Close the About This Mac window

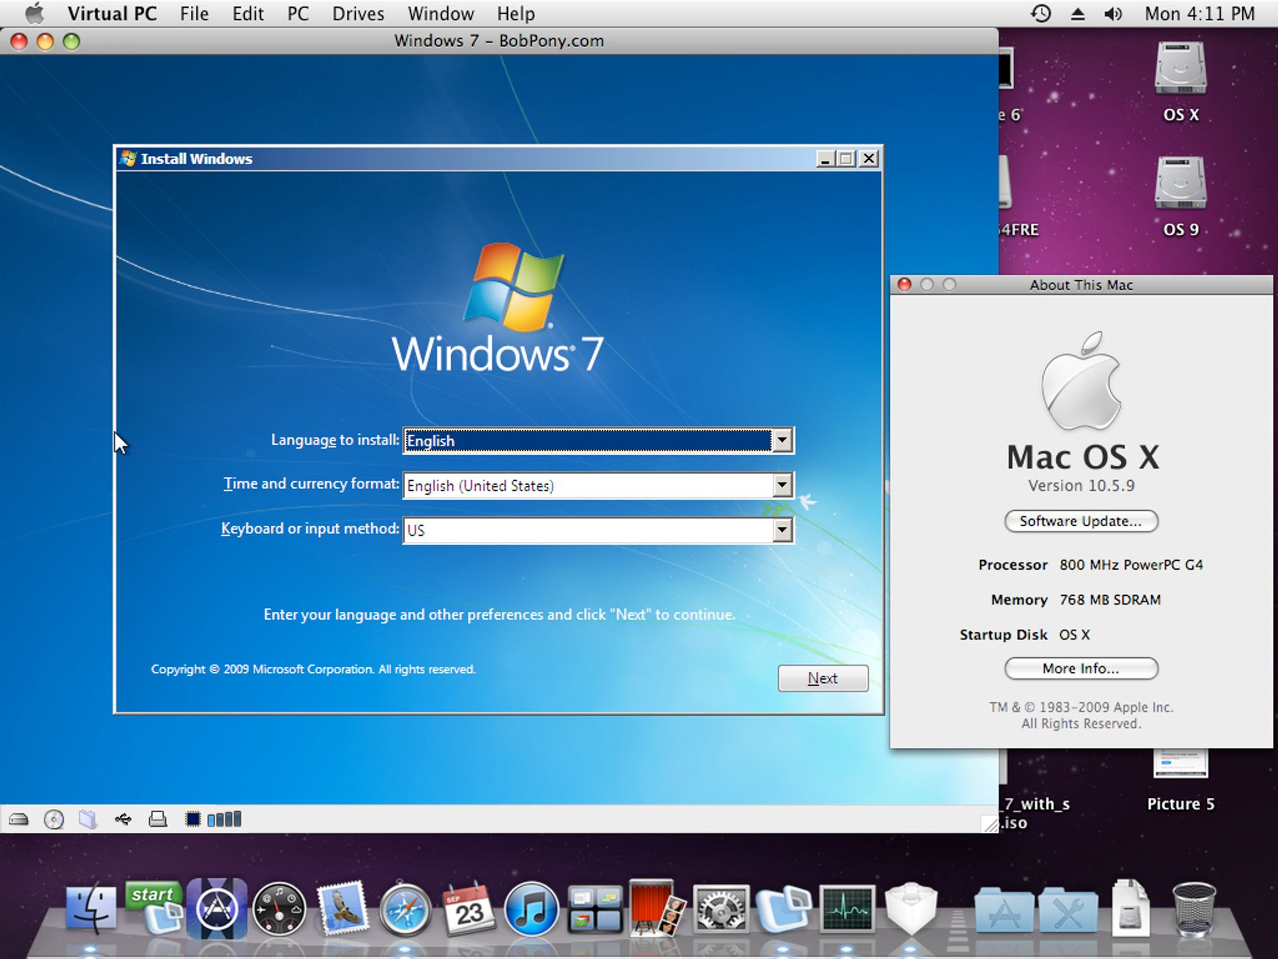tap(904, 285)
